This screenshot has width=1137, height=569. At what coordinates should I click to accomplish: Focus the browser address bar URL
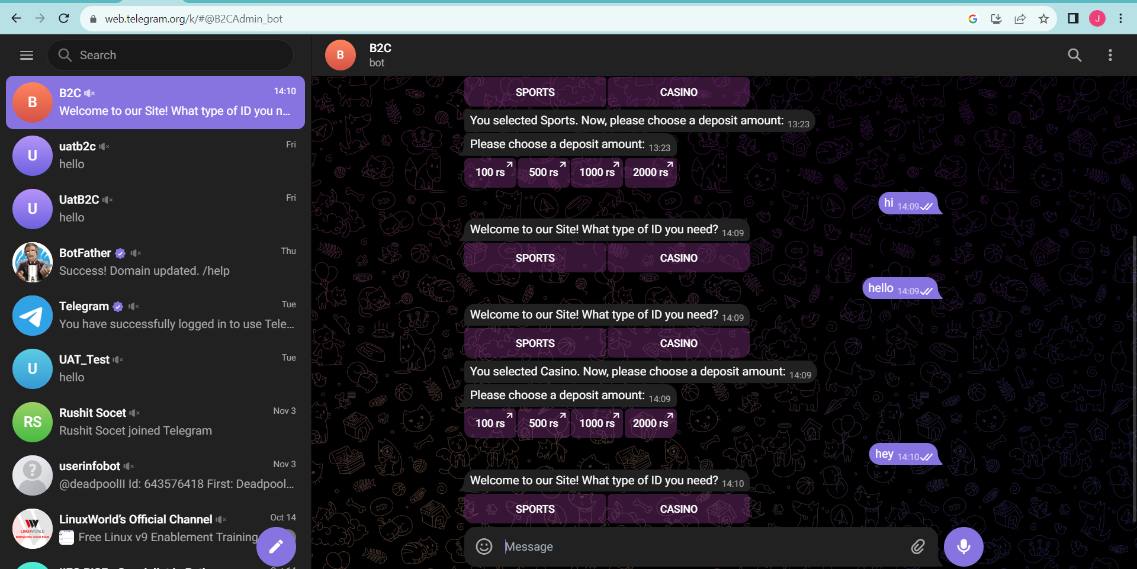[x=194, y=19]
